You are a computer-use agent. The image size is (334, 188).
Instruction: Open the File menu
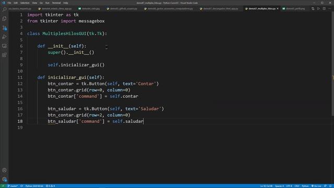tap(9, 3)
